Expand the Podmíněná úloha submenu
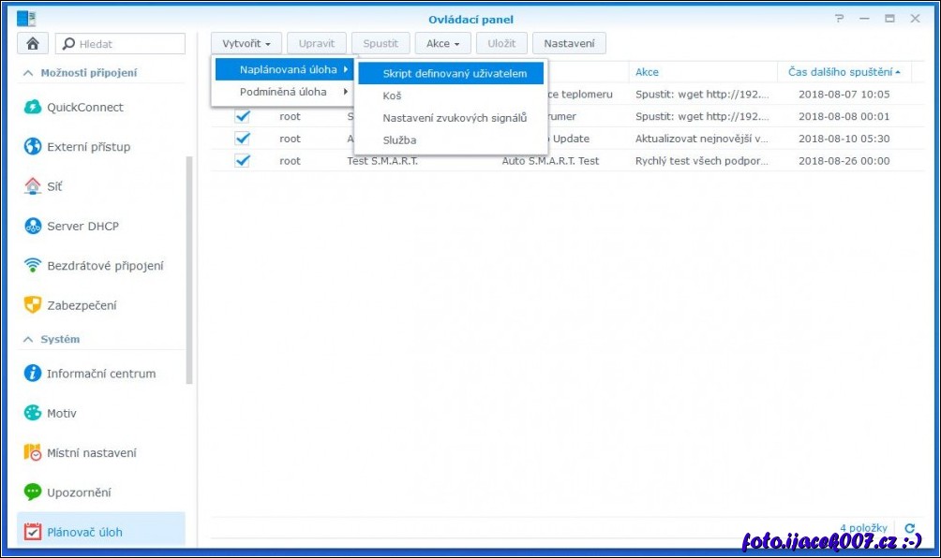 click(283, 92)
